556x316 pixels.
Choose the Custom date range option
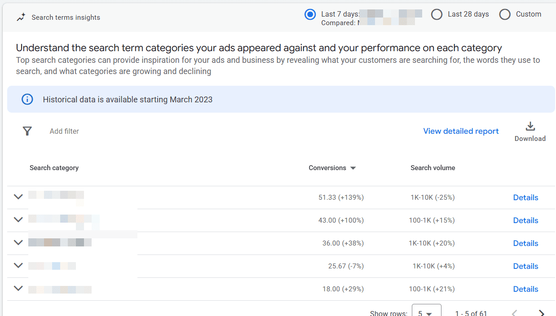[x=505, y=14]
